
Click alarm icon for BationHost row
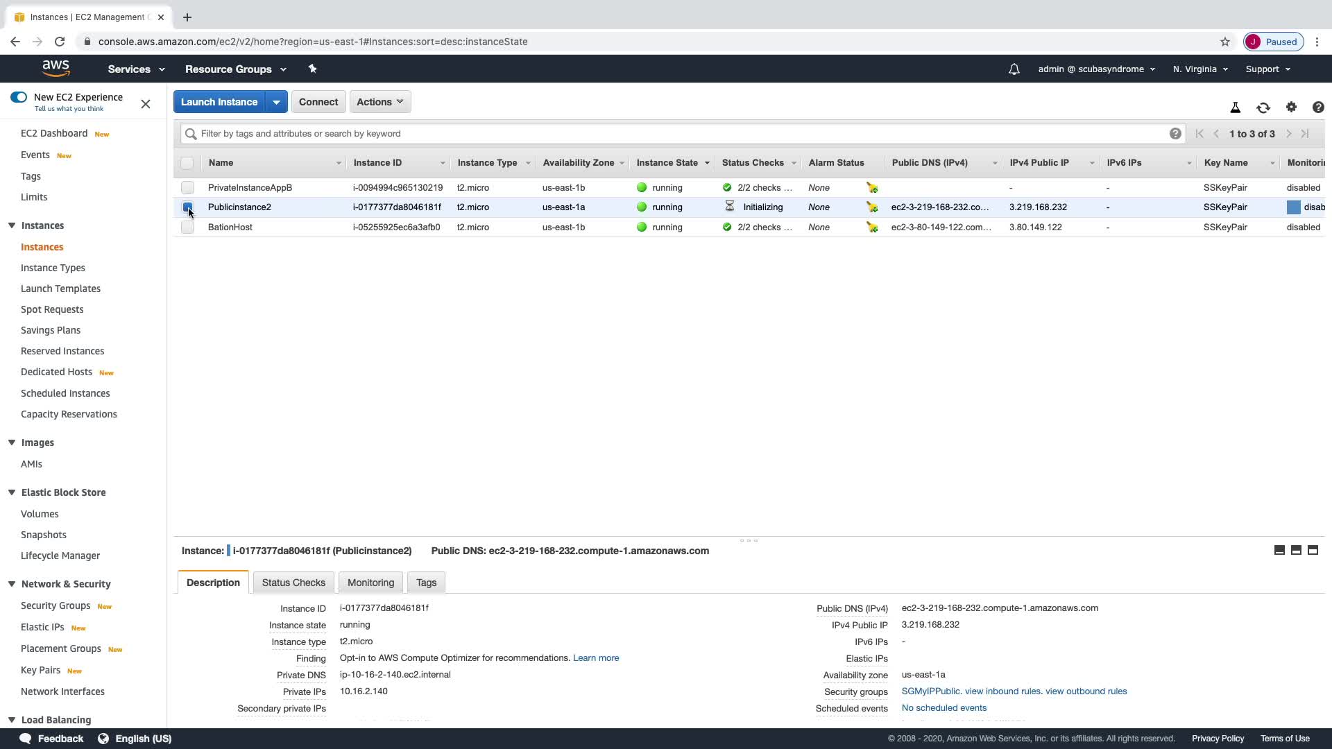872,227
